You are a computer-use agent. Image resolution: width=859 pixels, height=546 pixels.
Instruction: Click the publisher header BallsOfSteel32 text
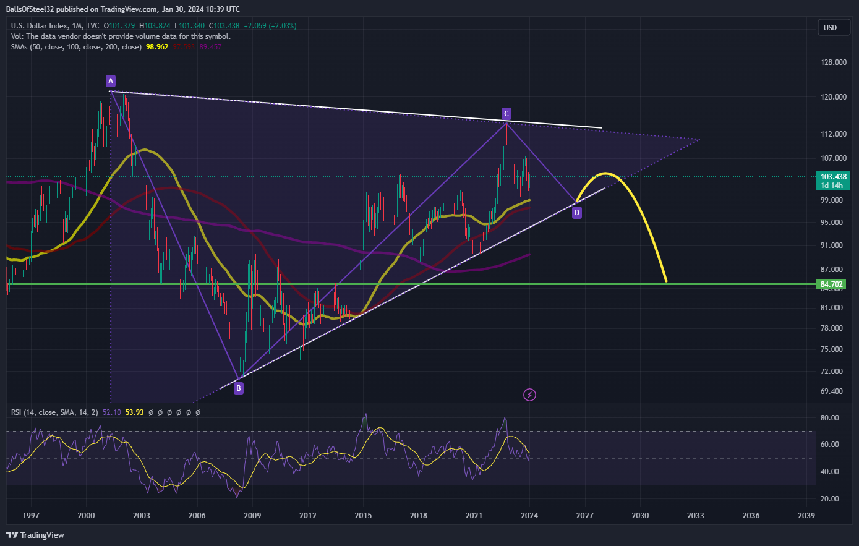31,9
